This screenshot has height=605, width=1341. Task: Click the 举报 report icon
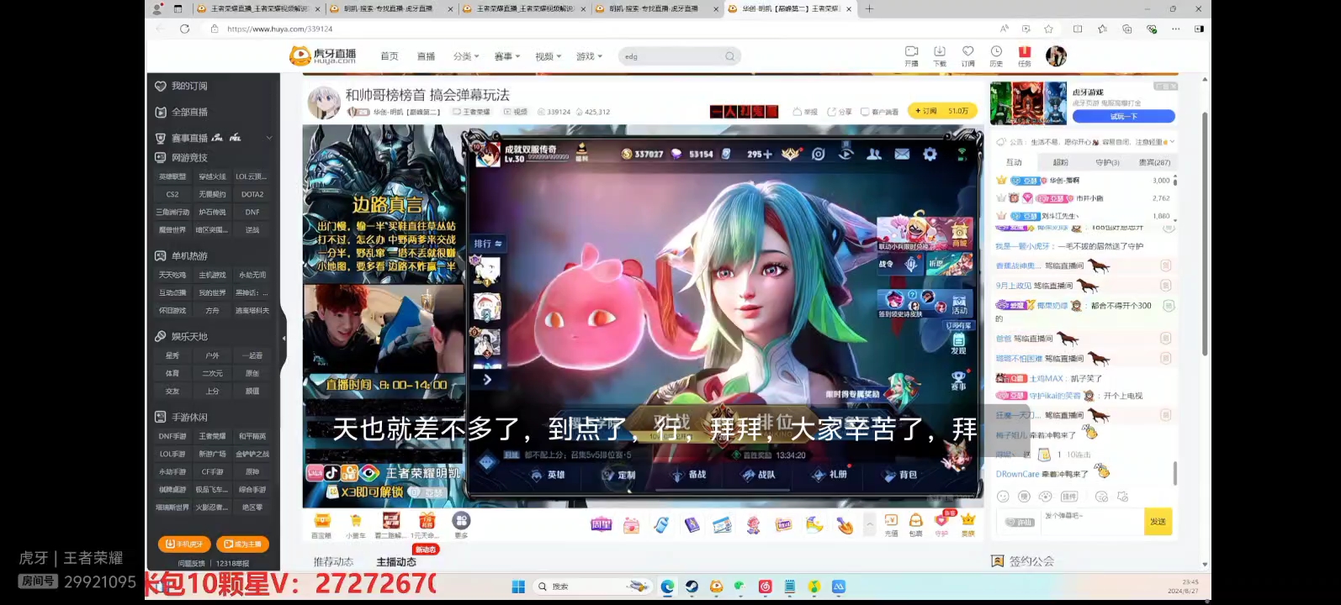coord(805,112)
